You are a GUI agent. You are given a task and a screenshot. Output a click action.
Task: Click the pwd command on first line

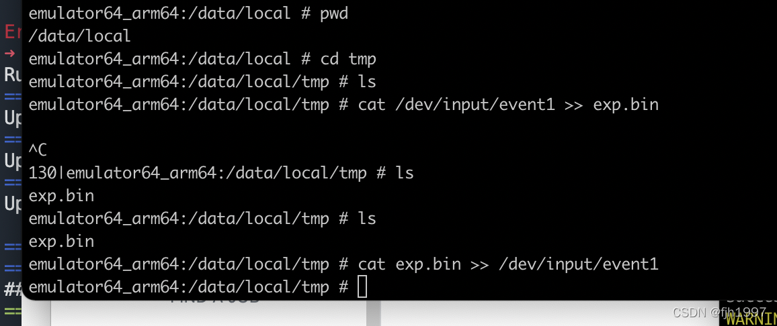[x=334, y=14]
